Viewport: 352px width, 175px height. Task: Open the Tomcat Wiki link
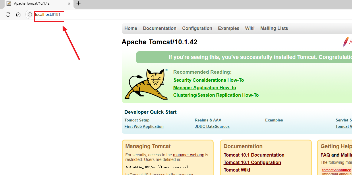pyautogui.click(x=237, y=170)
